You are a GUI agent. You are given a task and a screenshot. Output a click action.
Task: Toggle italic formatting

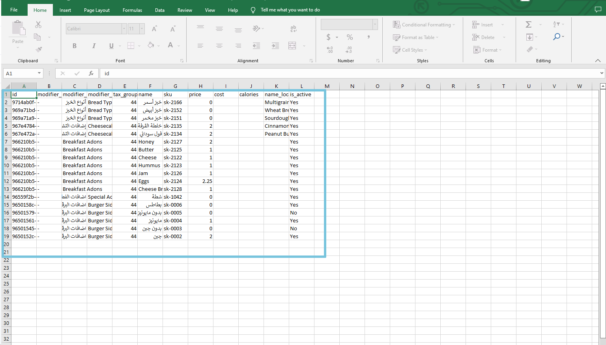94,46
